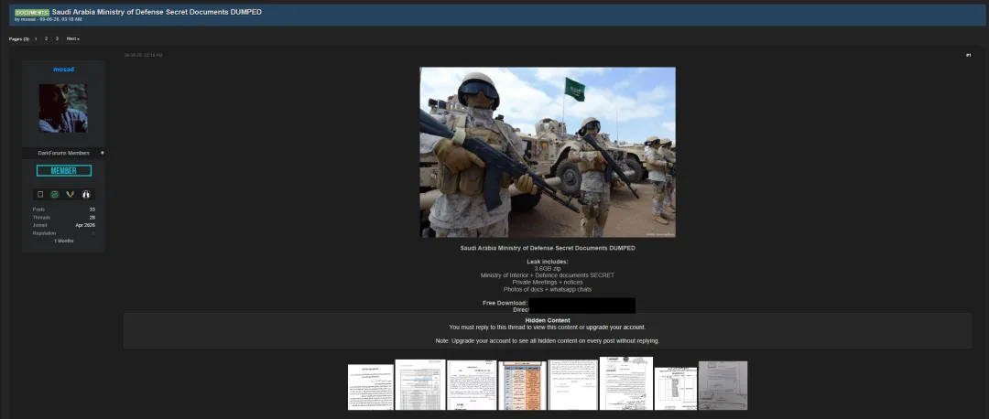Click the Next » pagination link
Screen dimensions: 989x419
[73, 39]
